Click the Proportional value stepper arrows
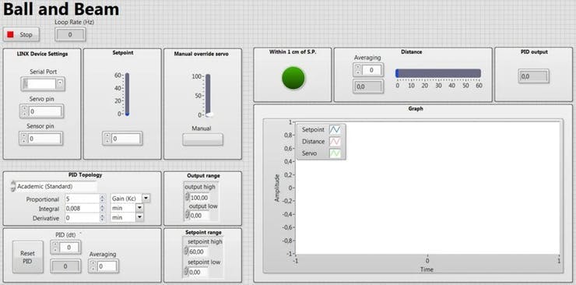This screenshot has width=576, height=285. [x=104, y=199]
